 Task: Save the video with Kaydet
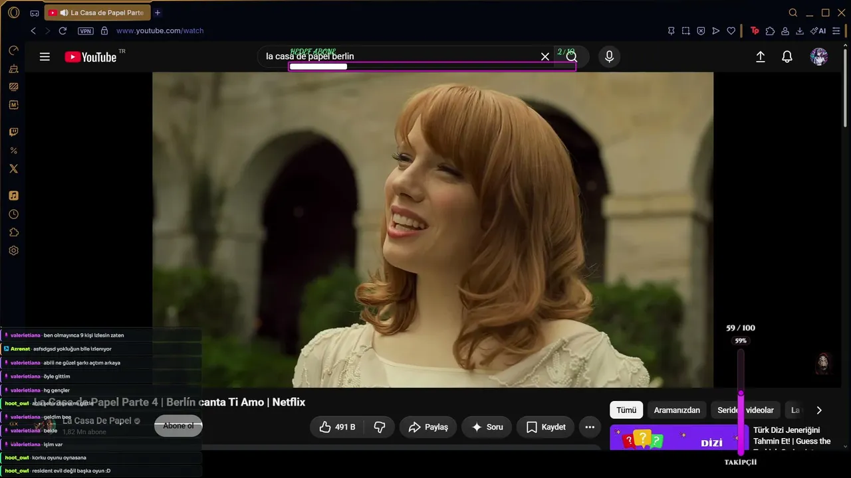point(546,427)
